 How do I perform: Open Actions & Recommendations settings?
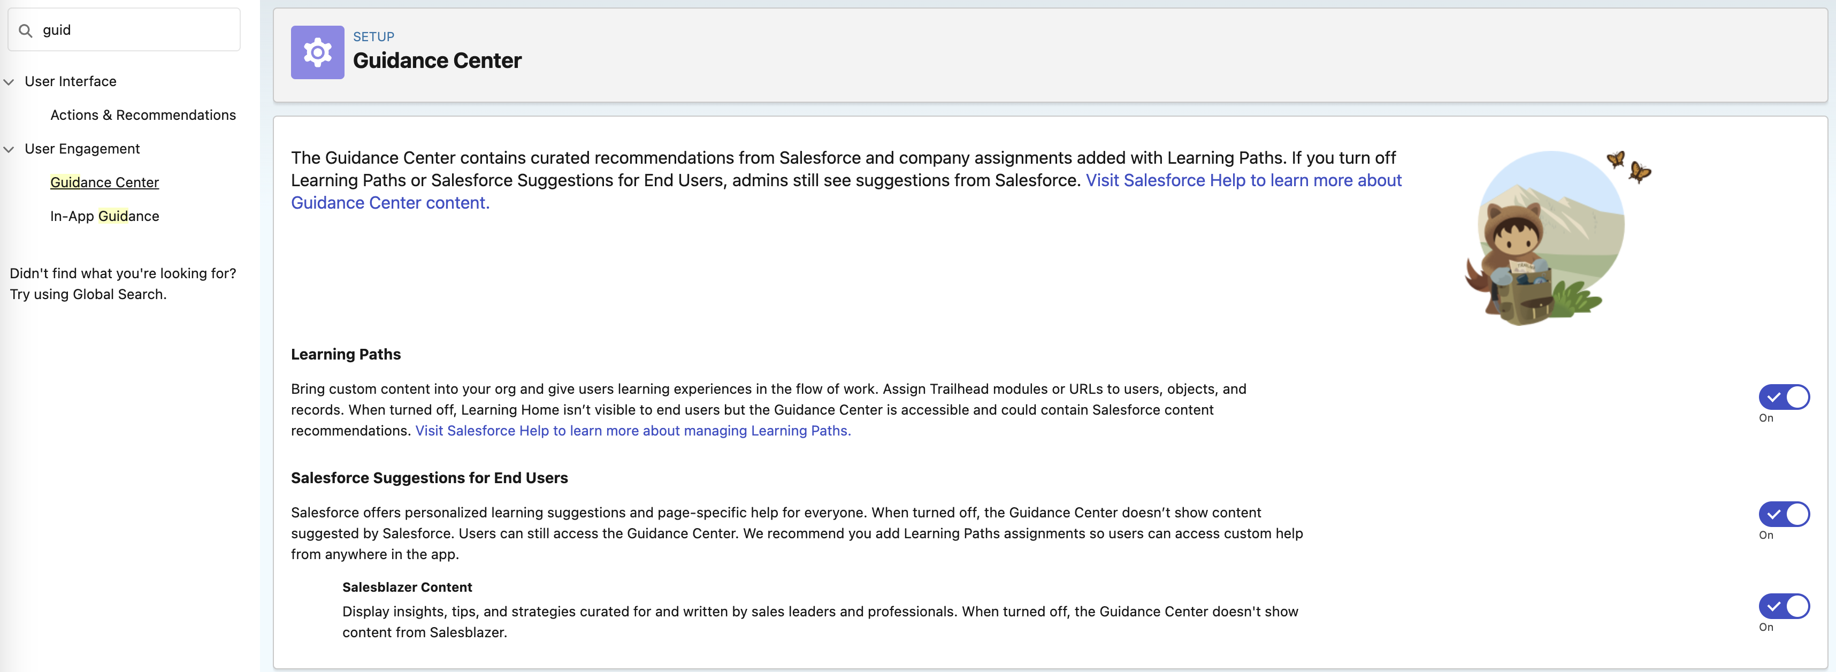[x=142, y=114]
